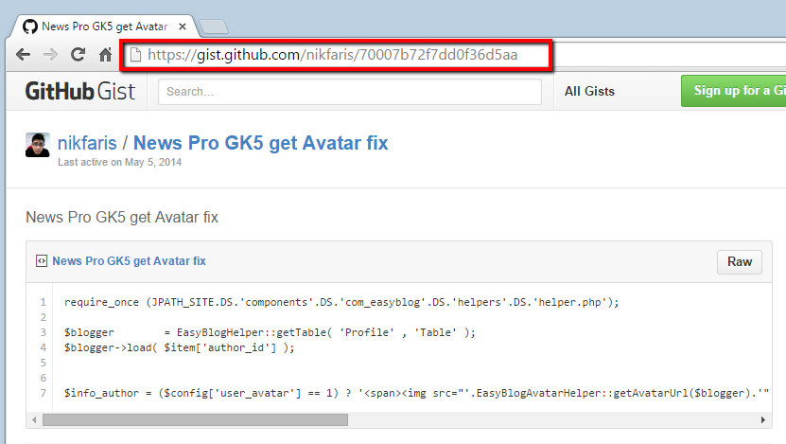Click the green Sign up button
The width and height of the screenshot is (786, 444).
pyautogui.click(x=733, y=91)
